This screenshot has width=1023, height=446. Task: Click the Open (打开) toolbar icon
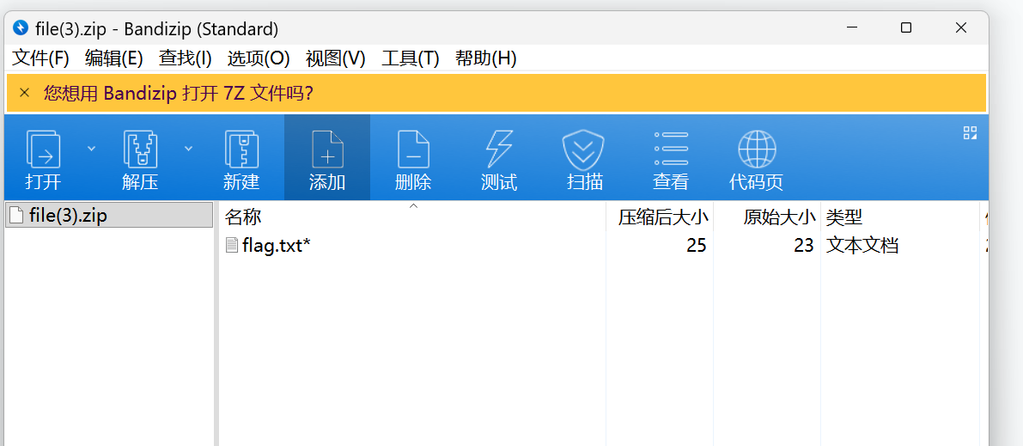(x=43, y=150)
